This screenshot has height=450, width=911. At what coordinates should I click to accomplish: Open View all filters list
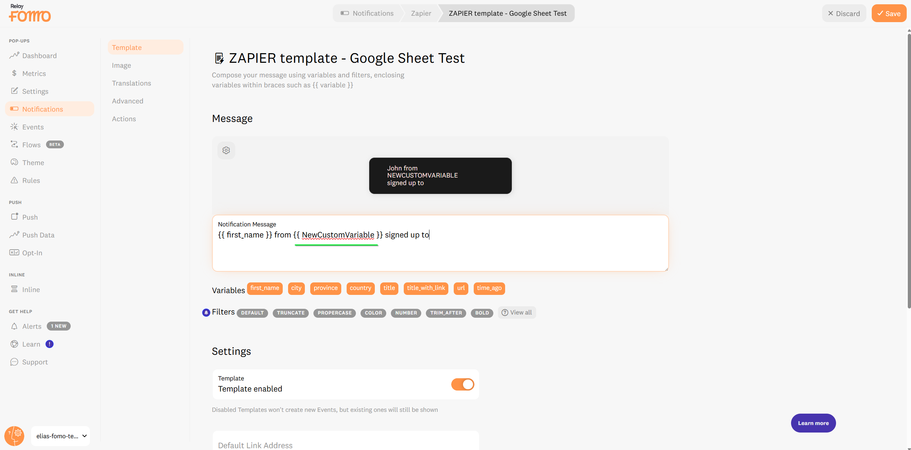[517, 312]
